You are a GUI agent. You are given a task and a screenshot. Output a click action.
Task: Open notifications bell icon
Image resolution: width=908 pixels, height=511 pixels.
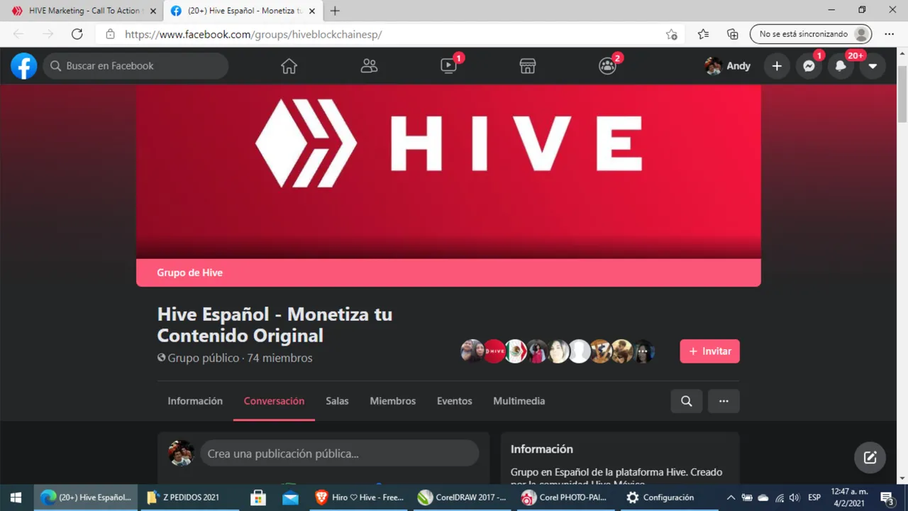[x=841, y=66]
